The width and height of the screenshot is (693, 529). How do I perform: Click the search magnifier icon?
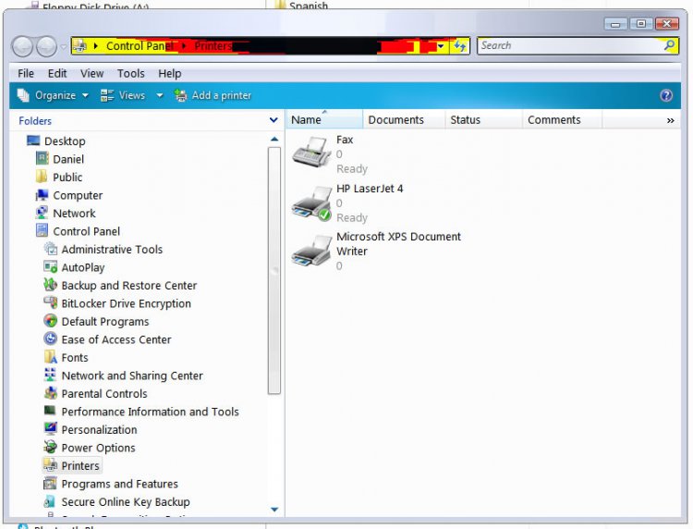click(670, 44)
